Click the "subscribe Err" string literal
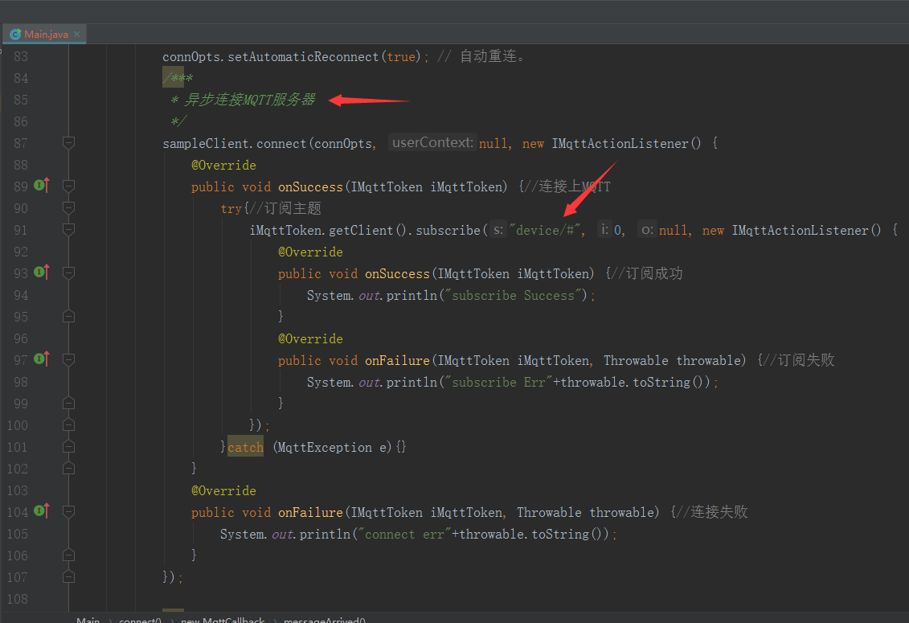 click(x=499, y=383)
